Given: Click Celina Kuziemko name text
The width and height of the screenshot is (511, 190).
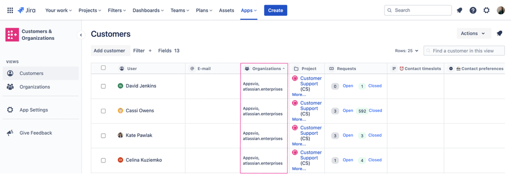Looking at the screenshot, I should coord(144,160).
